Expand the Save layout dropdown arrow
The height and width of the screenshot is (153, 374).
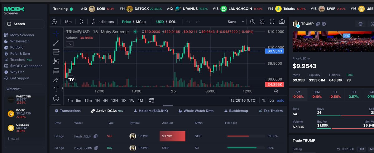(x=243, y=22)
